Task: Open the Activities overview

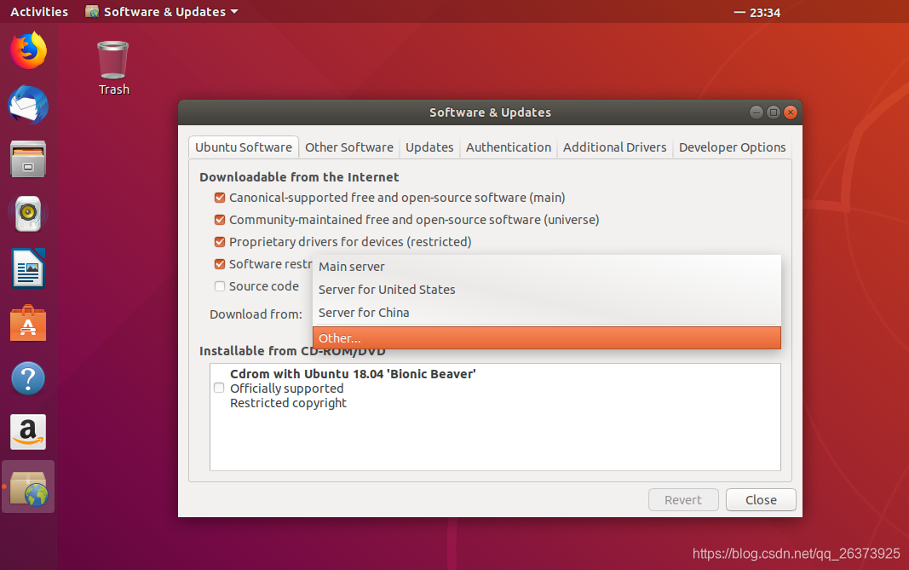Action: tap(39, 12)
